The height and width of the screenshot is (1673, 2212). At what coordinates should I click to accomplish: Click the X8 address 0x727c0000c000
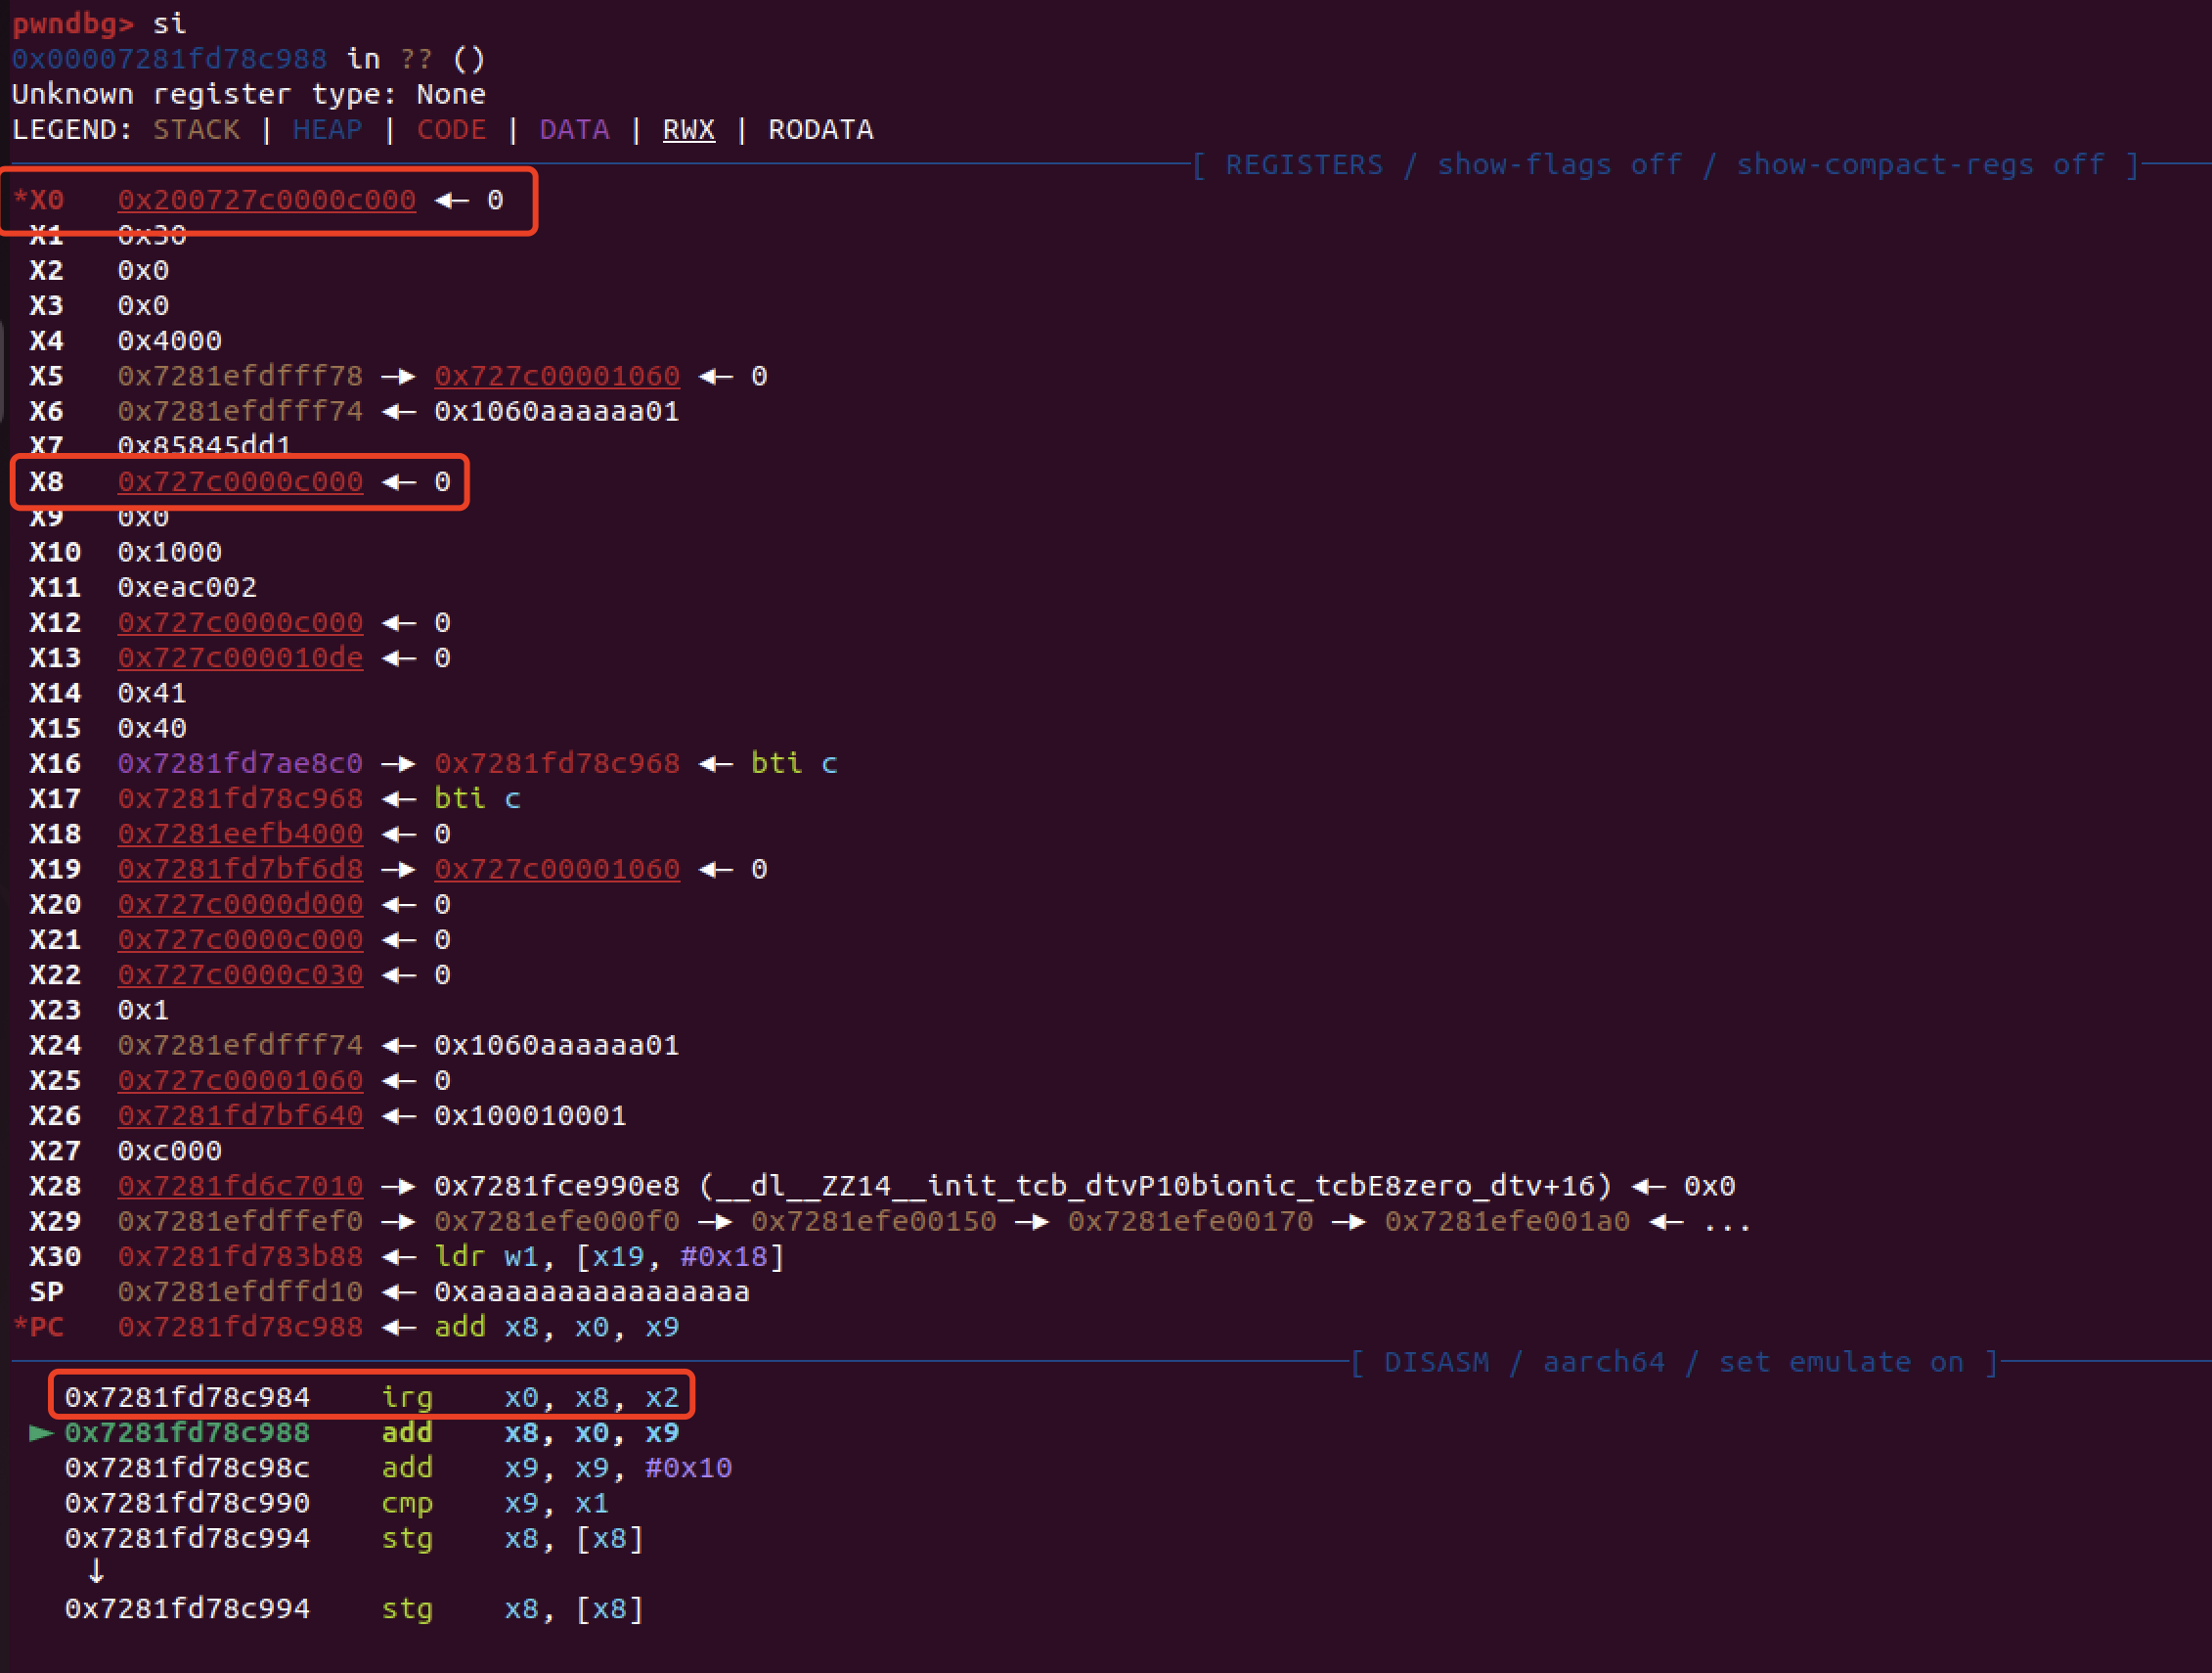click(x=240, y=482)
